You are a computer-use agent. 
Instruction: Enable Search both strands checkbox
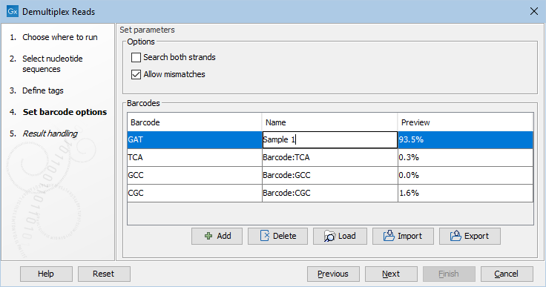pos(136,57)
